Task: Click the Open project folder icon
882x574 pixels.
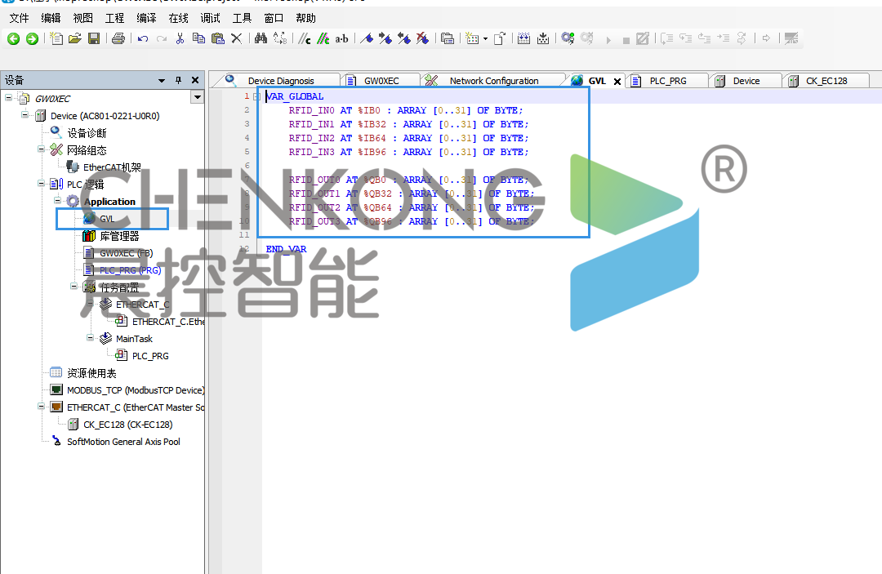Action: pos(75,38)
